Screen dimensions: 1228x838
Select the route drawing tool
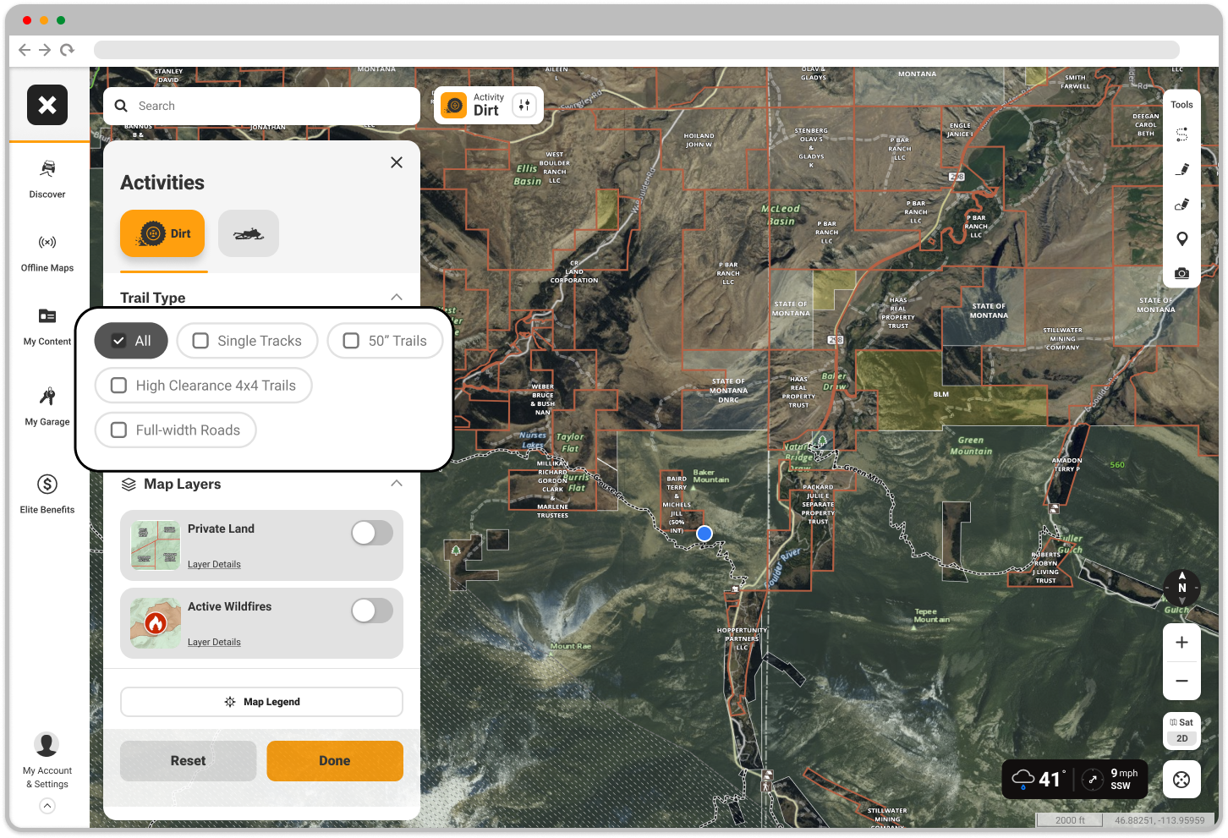pos(1182,134)
